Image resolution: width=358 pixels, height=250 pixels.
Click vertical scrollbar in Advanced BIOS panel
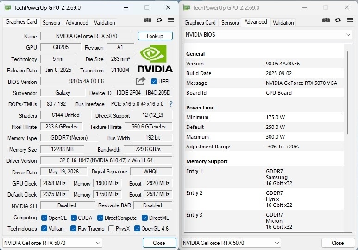[x=348, y=93]
